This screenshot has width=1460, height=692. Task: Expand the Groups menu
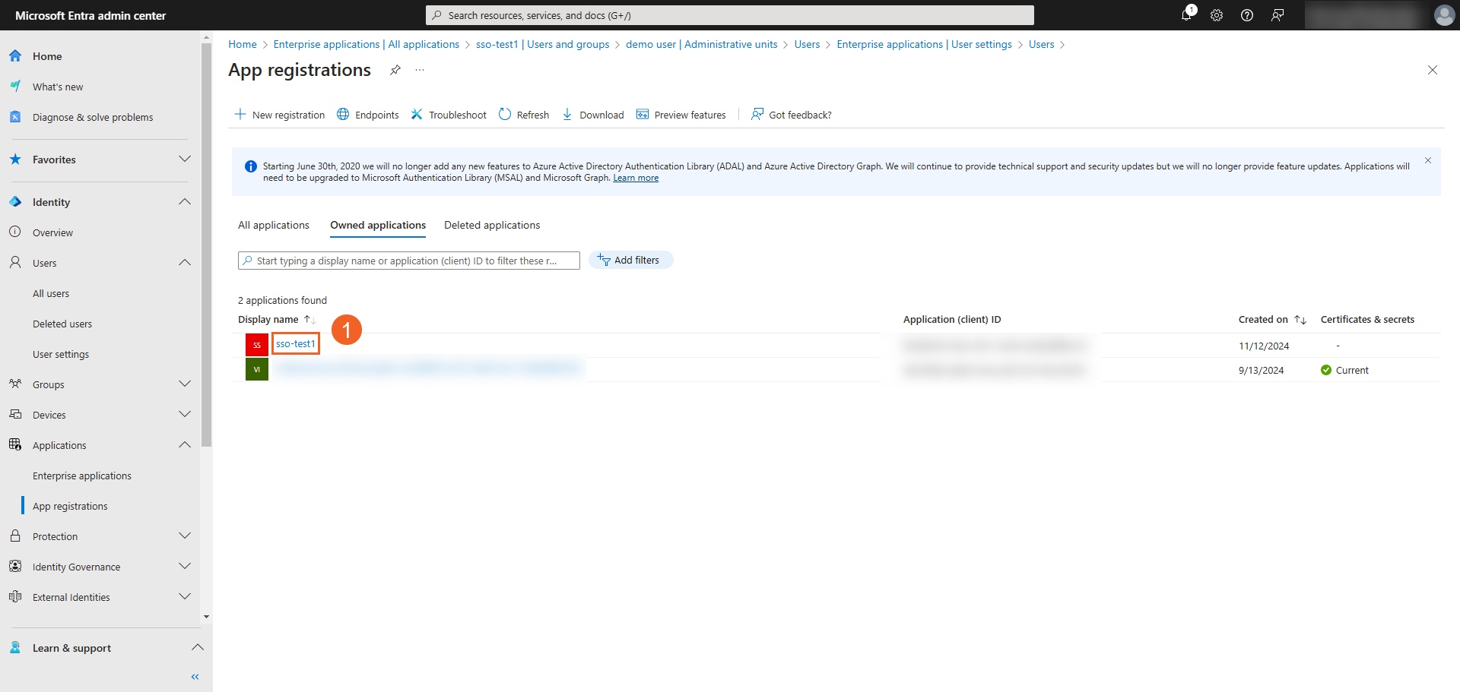pos(184,384)
